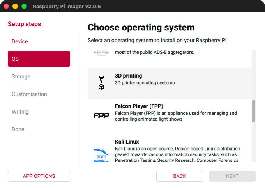The height and width of the screenshot is (188, 265).
Task: Click Falcon Player animated light shows description
Action: click(176, 116)
